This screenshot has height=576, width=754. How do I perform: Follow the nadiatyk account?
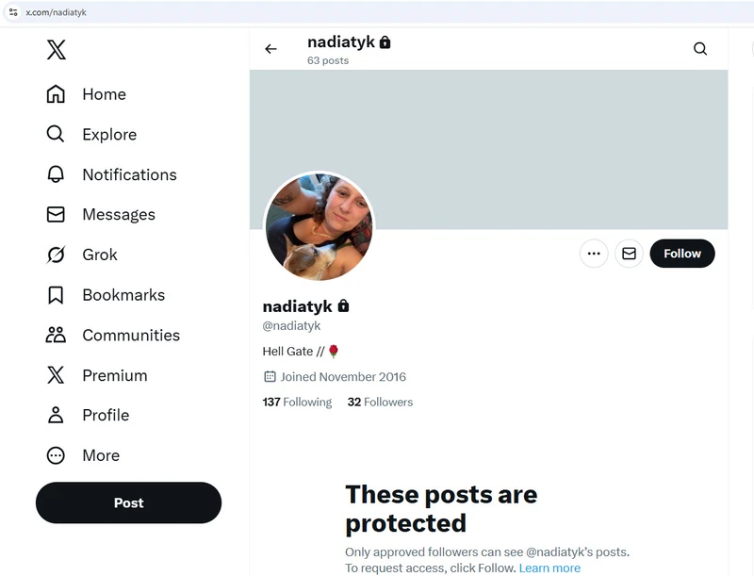(681, 254)
